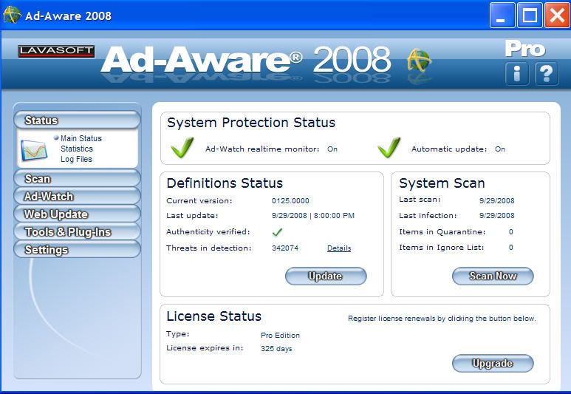Click the Pro Edition license type

tap(280, 336)
